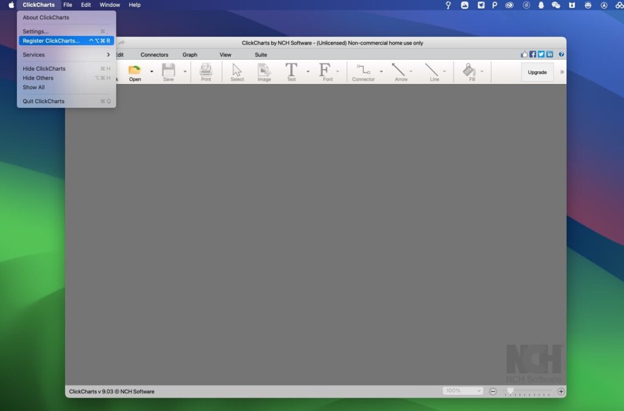
Task: Click the Facebook share icon
Action: (533, 54)
